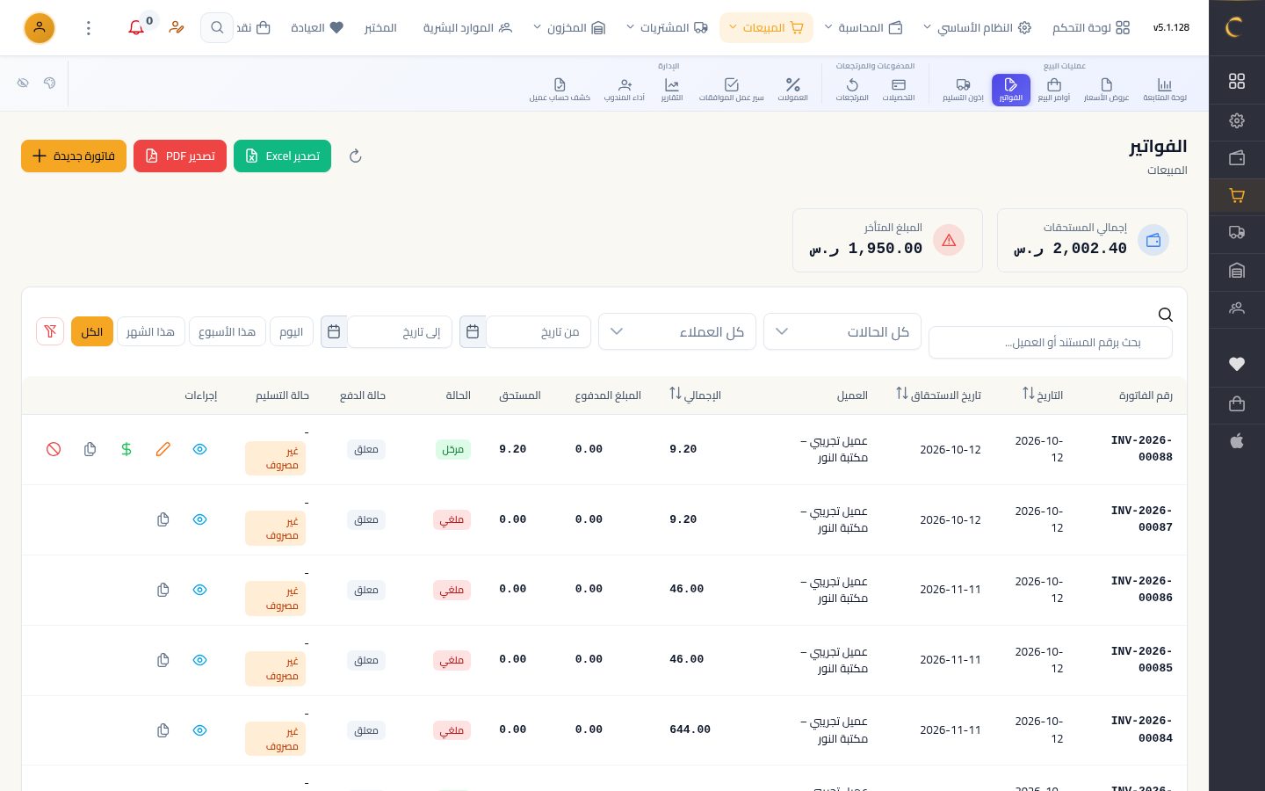Click the clear filters red funnel icon
The width and height of the screenshot is (1265, 791).
[50, 331]
